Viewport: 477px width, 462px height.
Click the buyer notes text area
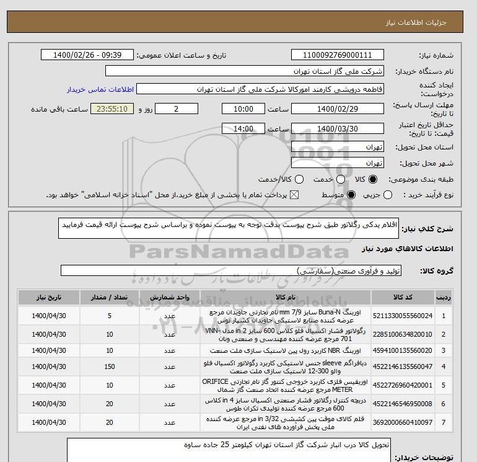tap(229, 450)
